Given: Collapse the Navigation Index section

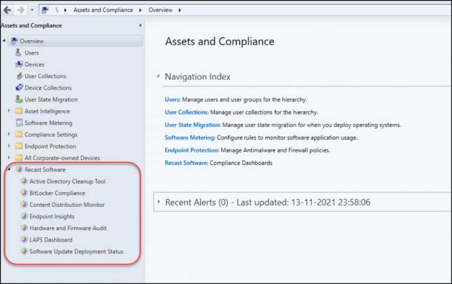Looking at the screenshot, I should coord(158,77).
